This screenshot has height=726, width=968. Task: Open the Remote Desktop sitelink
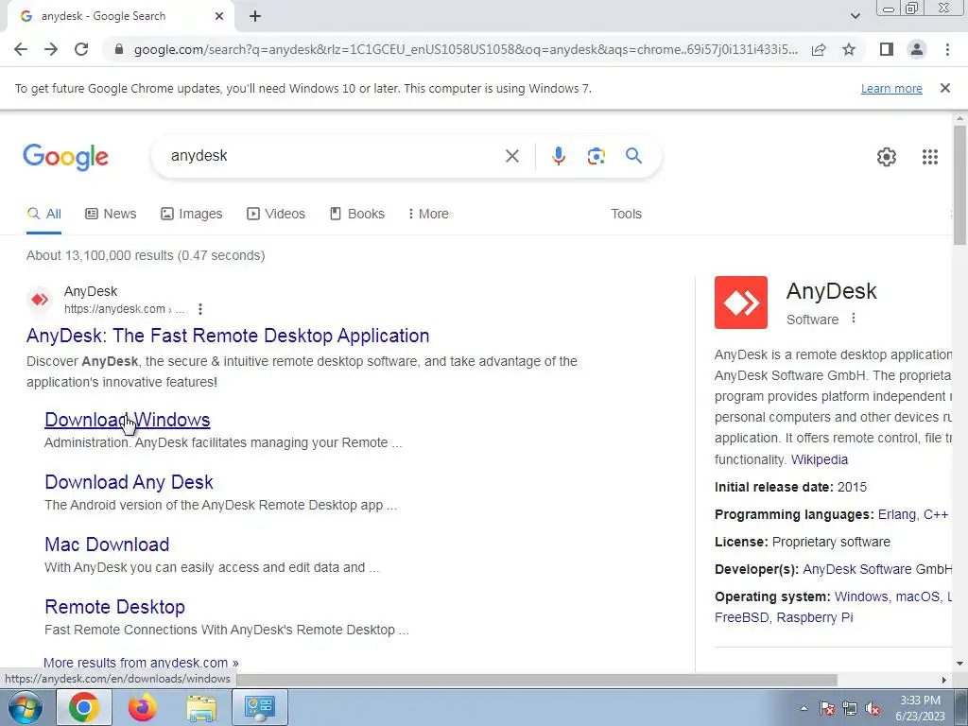114,607
